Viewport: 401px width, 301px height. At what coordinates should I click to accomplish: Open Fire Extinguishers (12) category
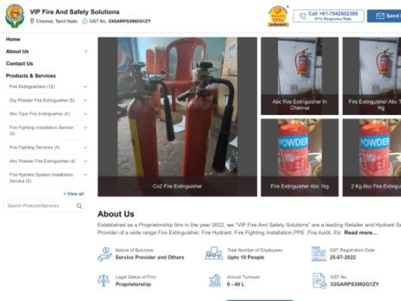pyautogui.click(x=32, y=87)
